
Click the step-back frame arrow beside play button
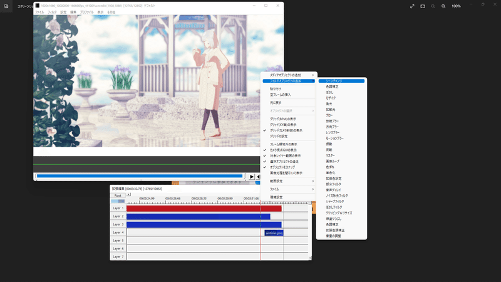258,177
